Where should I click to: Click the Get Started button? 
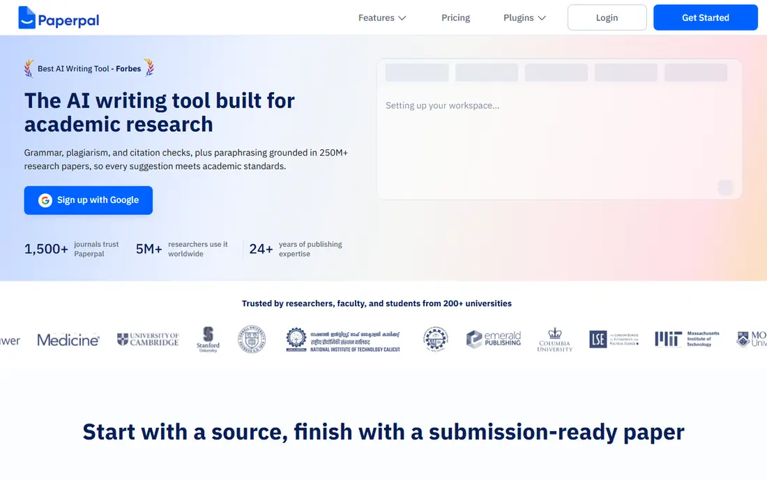[x=706, y=17]
